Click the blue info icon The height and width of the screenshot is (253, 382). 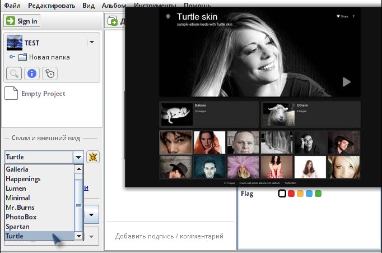[x=32, y=73]
